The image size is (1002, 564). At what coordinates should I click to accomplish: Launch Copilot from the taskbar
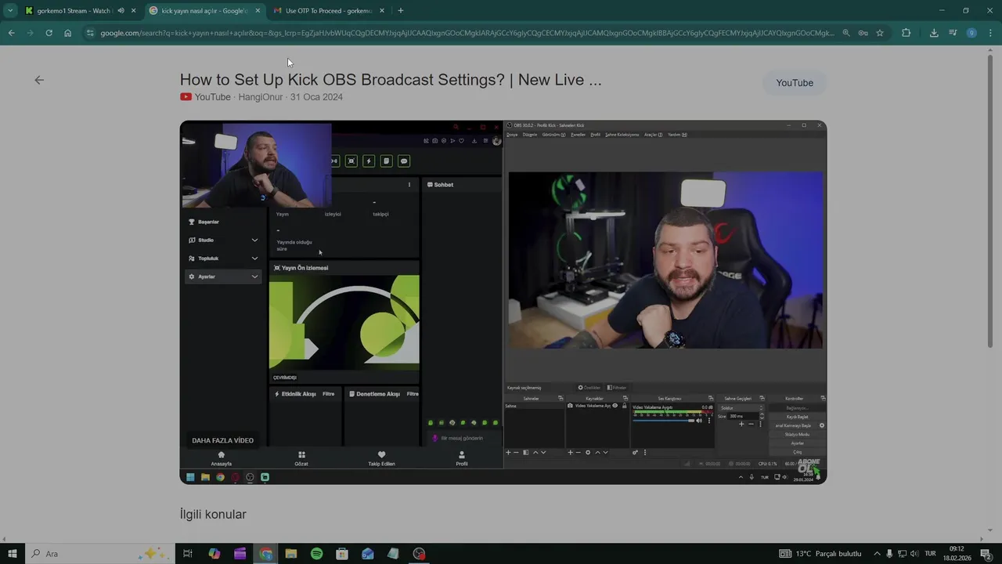click(x=214, y=554)
